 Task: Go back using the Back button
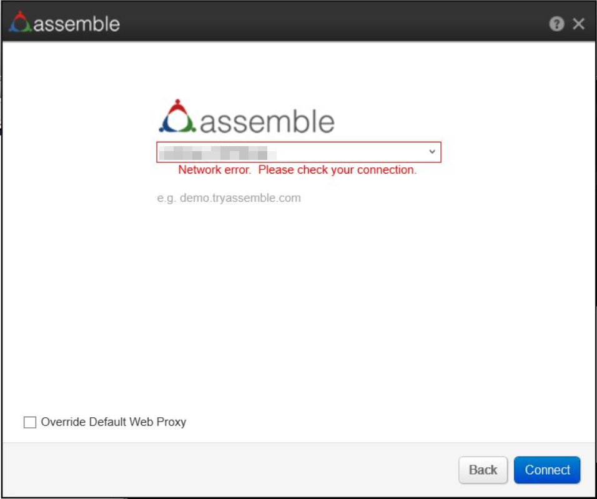tap(483, 470)
